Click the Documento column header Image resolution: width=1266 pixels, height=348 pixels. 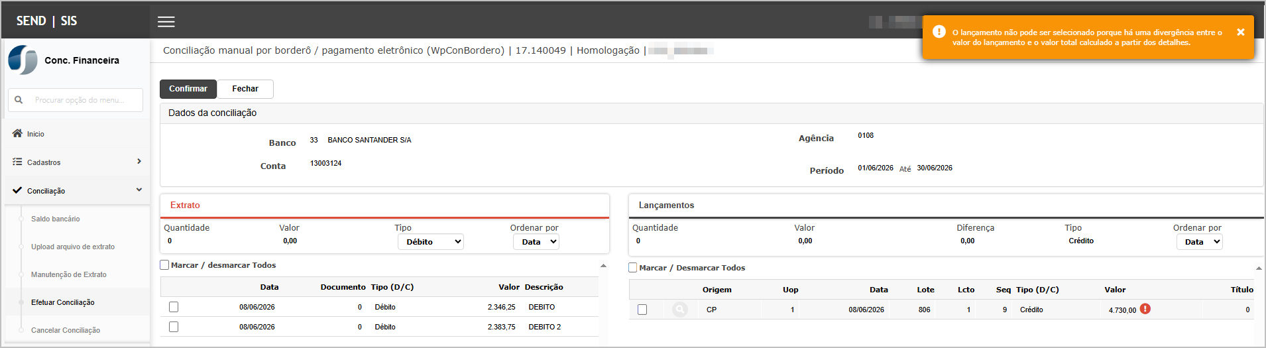click(x=343, y=287)
